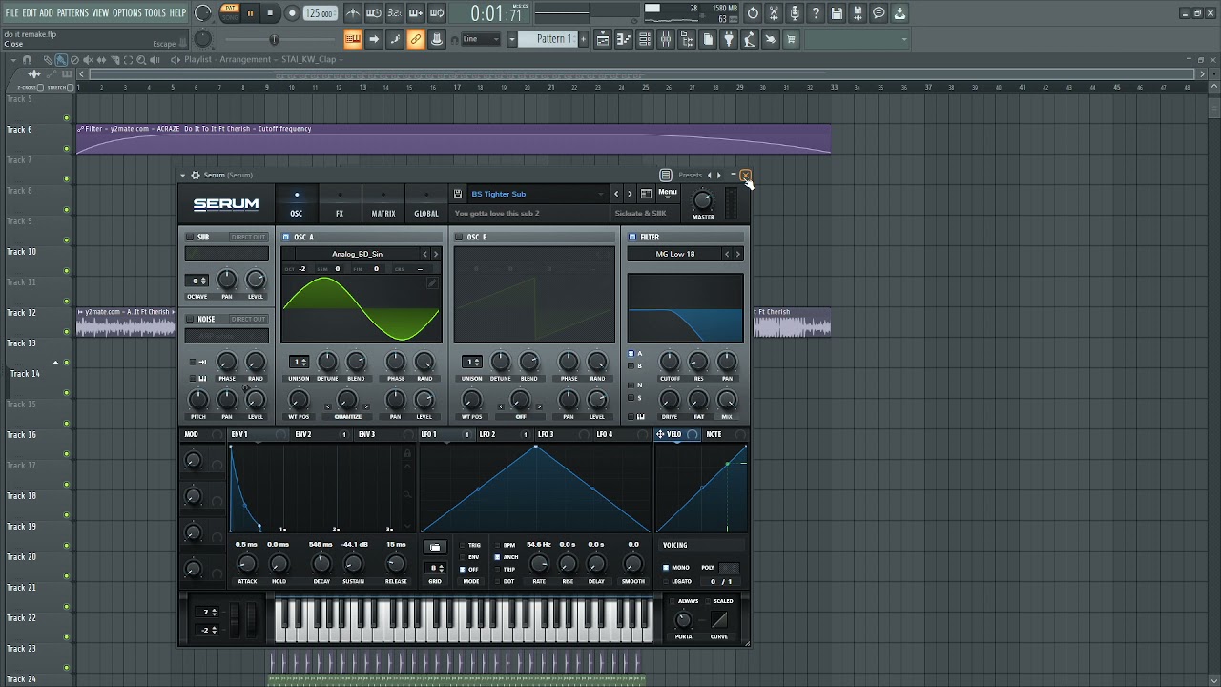Toggle the LFO ANCH checkbox
Viewport: 1221px width, 687px height.
[x=497, y=557]
